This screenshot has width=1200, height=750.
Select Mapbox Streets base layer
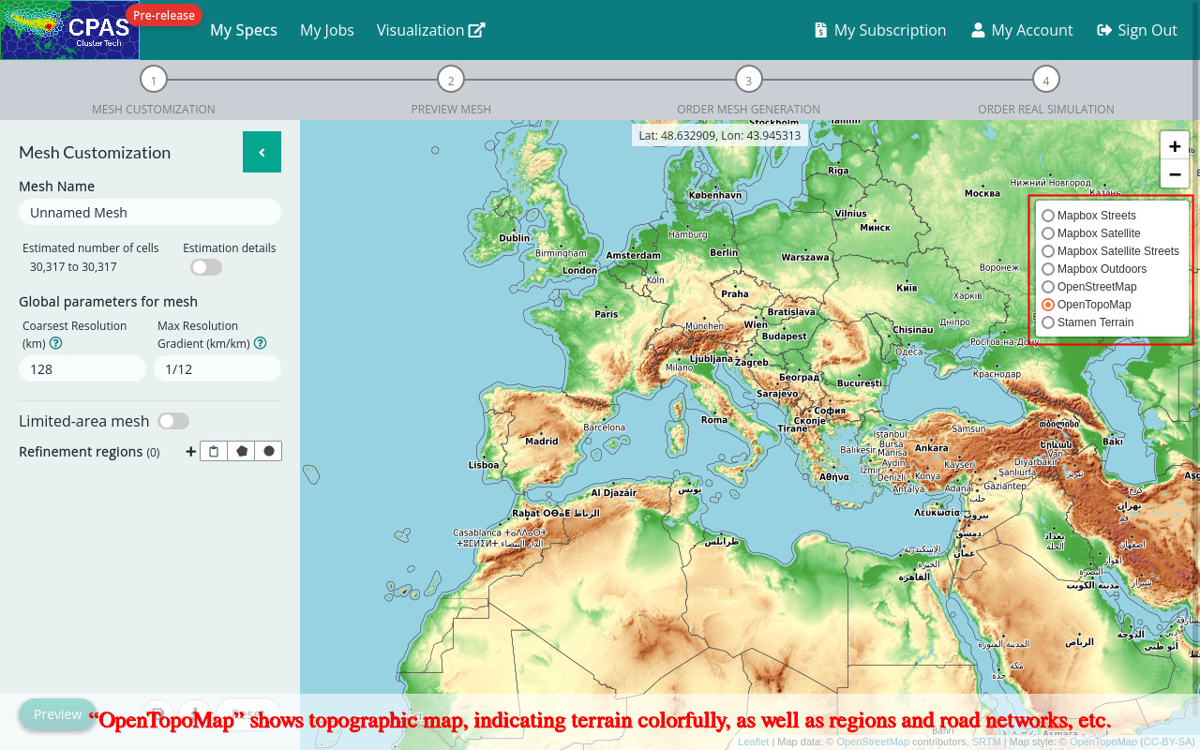(x=1048, y=216)
